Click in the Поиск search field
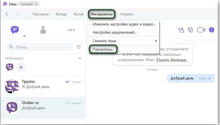 point(39,47)
